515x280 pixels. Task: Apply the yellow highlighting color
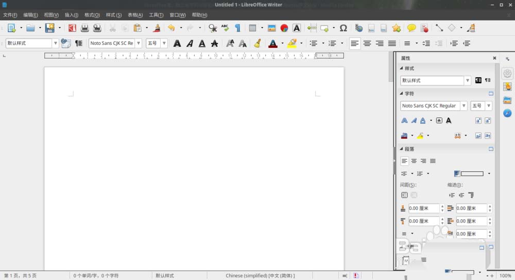click(291, 44)
